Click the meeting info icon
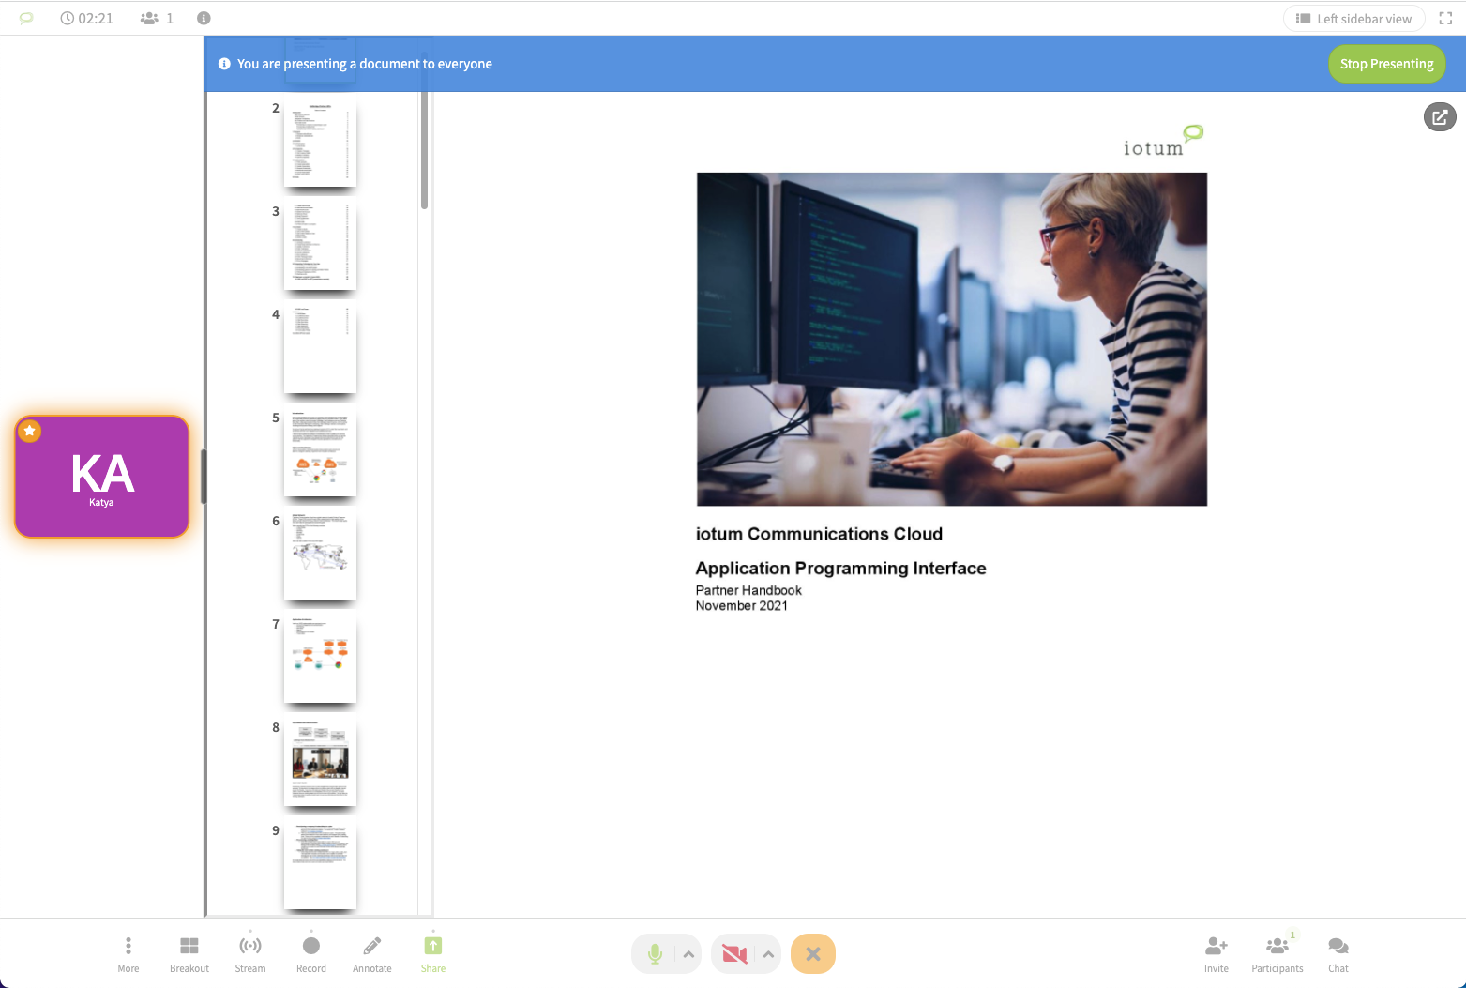This screenshot has width=1466, height=988. 204,18
